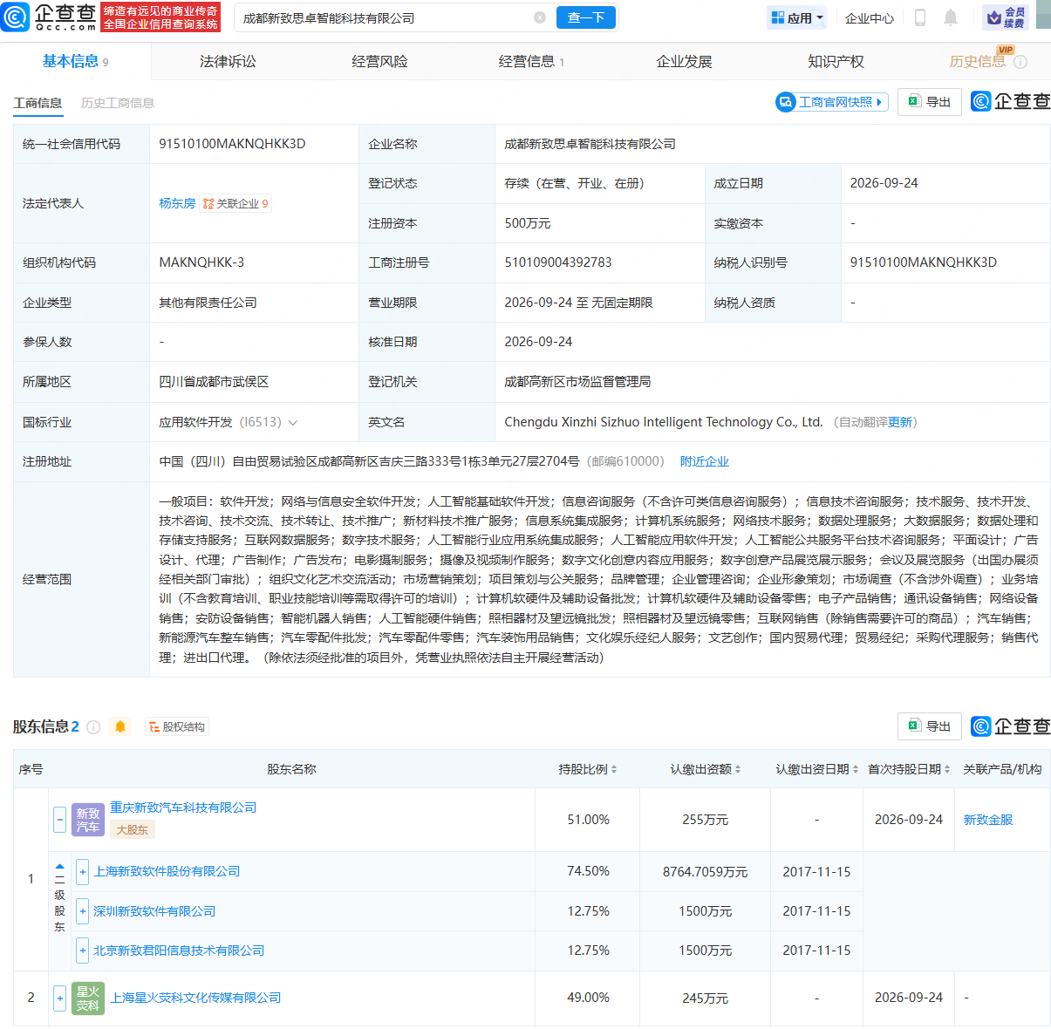Expand 上海星火荧科文化传媒有限公司 row
The height and width of the screenshot is (1029, 1051).
[x=59, y=998]
